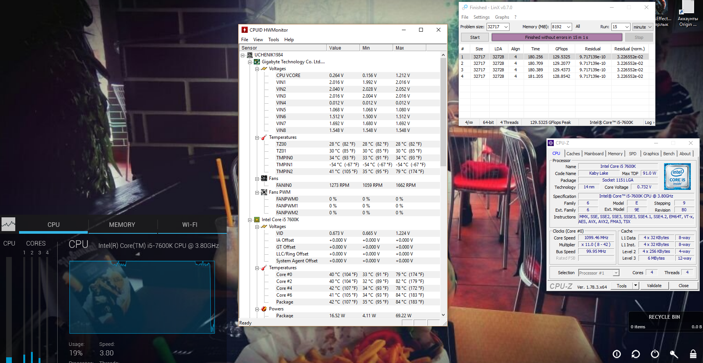Click the Close button at the bottom of CPU-Z
This screenshot has width=703, height=363.
(x=684, y=286)
